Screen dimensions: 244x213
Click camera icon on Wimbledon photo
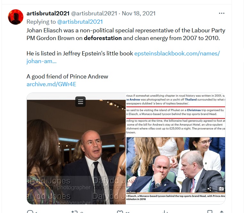tap(221, 189)
